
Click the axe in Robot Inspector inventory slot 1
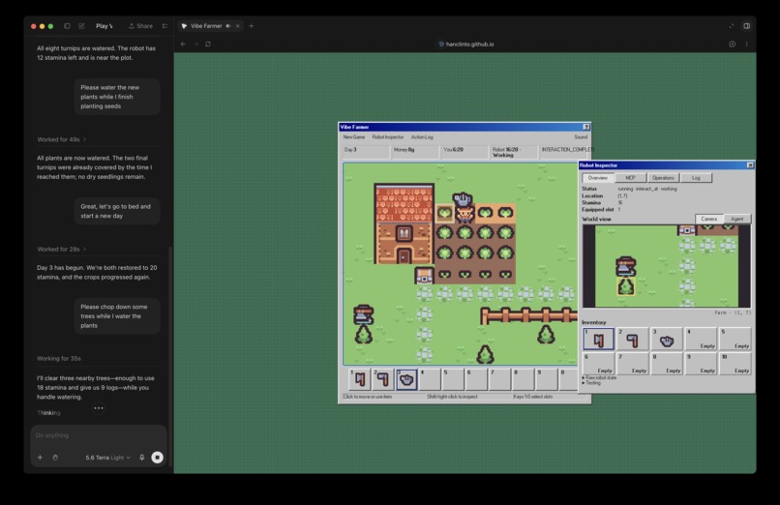pos(598,340)
